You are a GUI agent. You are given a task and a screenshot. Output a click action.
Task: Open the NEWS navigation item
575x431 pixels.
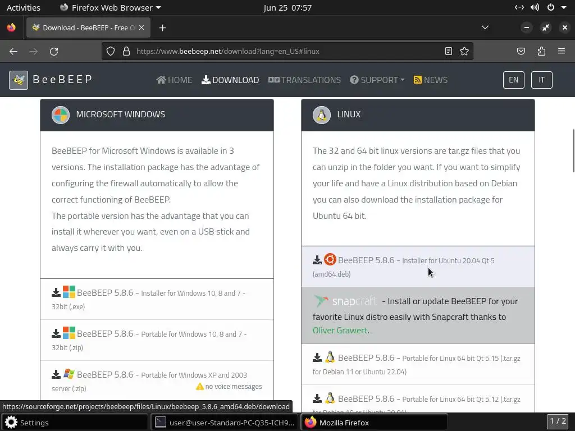(x=431, y=80)
